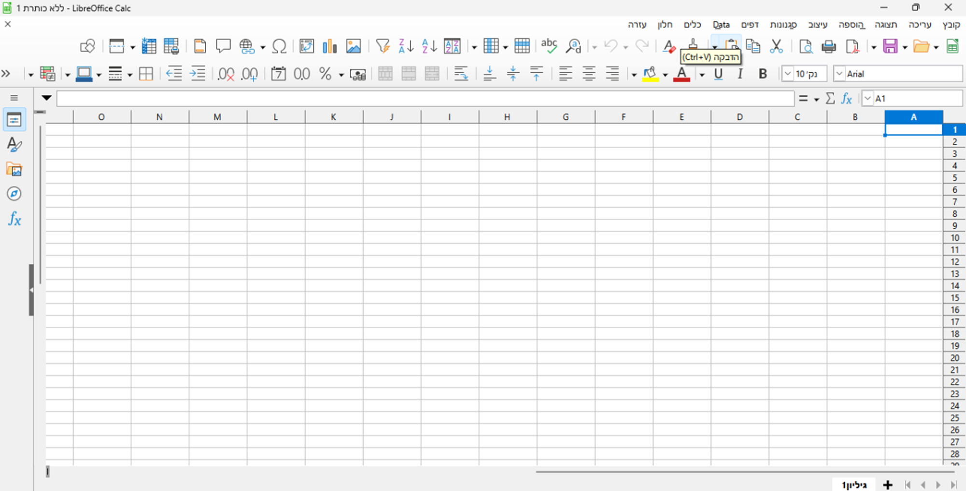Expand the formula bar
Image resolution: width=966 pixels, height=491 pixels.
pos(46,98)
